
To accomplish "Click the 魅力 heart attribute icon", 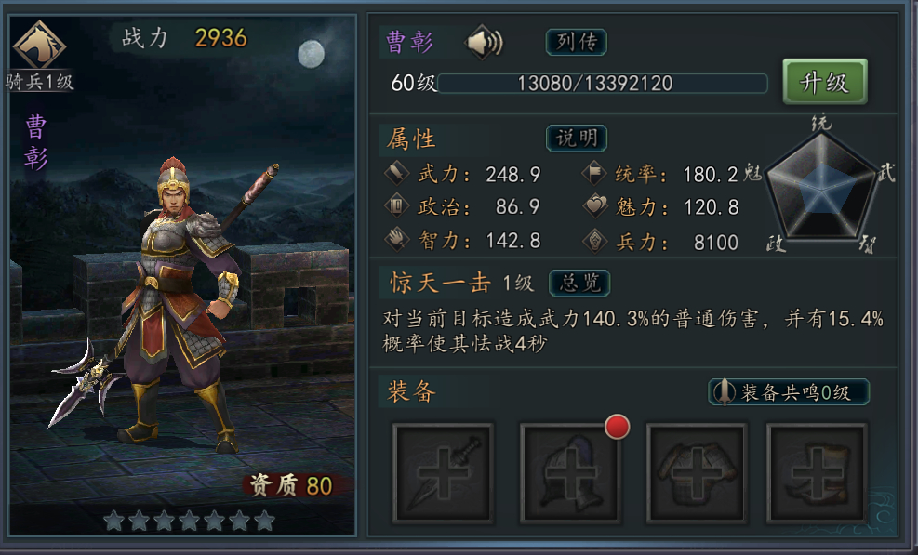I will [595, 206].
